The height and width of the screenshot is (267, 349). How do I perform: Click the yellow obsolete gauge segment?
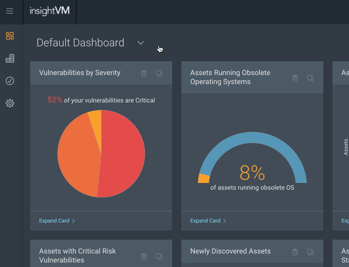pos(204,178)
